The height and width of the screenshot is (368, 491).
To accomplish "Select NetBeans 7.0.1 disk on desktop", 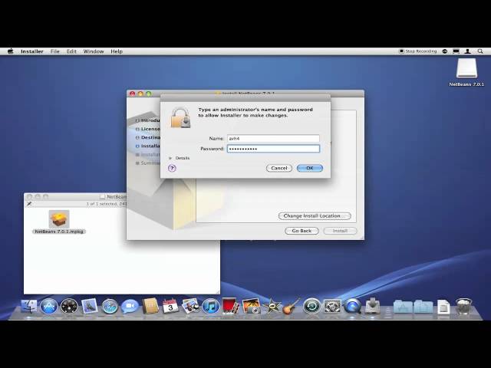I will 466,72.
